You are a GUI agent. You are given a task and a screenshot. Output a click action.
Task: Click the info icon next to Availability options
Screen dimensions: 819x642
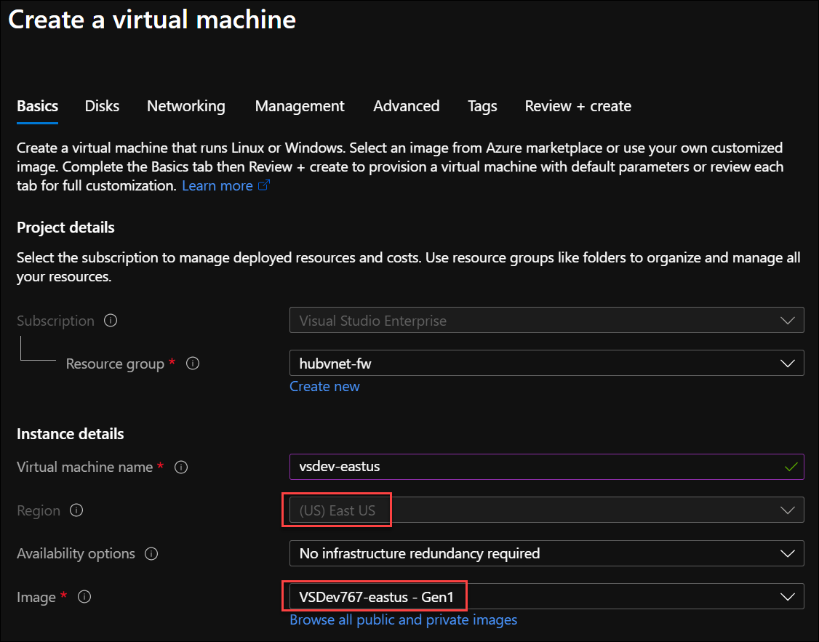[151, 553]
